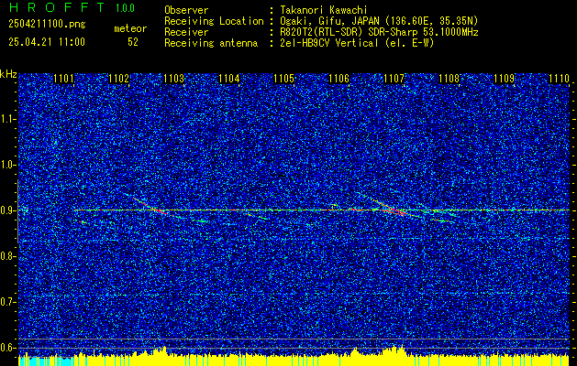Select the HROFFT program title
Viewport: 577px width, 366px height.
pyautogui.click(x=57, y=7)
